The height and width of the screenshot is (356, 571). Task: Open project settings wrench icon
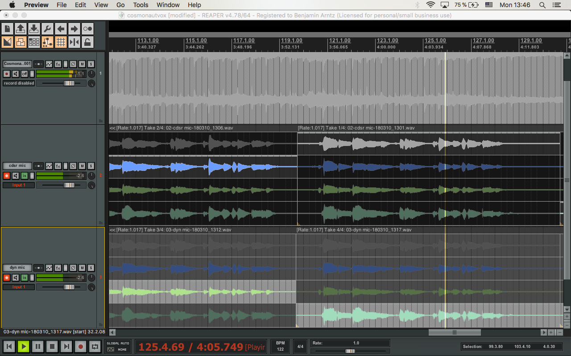47,28
